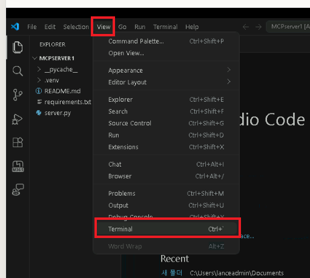The width and height of the screenshot is (310, 278).
Task: Expand the Appearance submenu
Action: (x=167, y=70)
